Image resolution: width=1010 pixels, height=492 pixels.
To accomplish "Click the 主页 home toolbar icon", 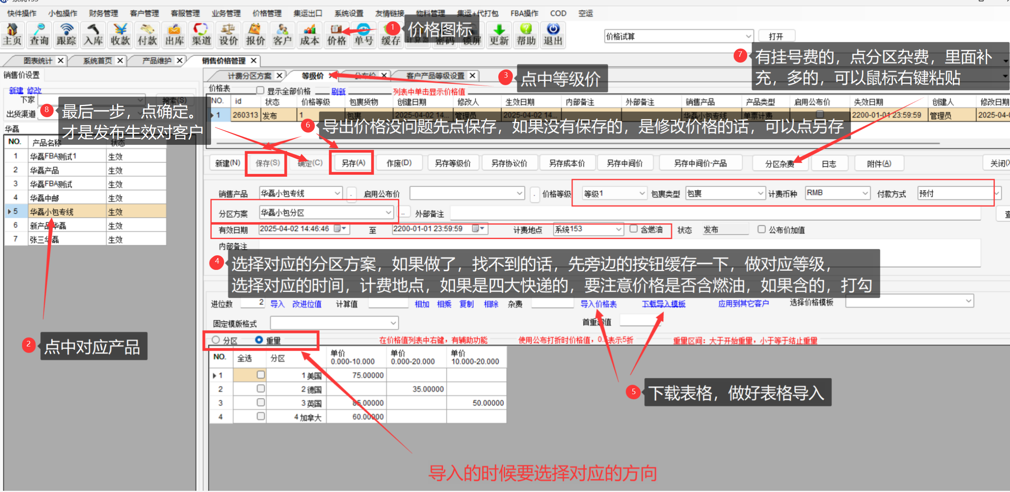I will tap(13, 35).
